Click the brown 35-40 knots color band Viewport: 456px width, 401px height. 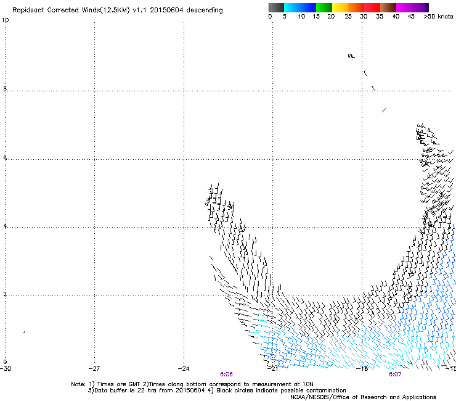click(388, 7)
